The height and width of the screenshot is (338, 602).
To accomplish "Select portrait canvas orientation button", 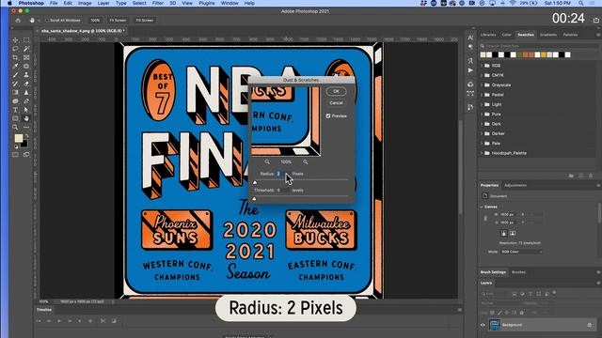I will pyautogui.click(x=504, y=233).
